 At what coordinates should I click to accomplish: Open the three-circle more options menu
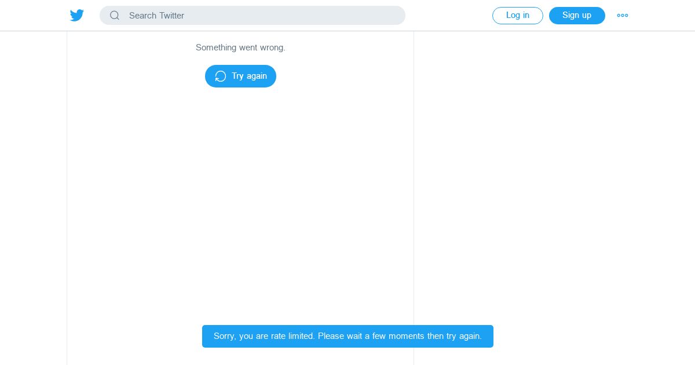tap(623, 16)
